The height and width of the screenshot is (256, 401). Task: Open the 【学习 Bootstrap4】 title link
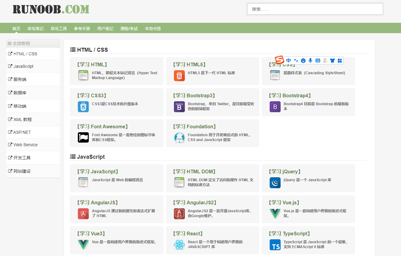pos(290,95)
